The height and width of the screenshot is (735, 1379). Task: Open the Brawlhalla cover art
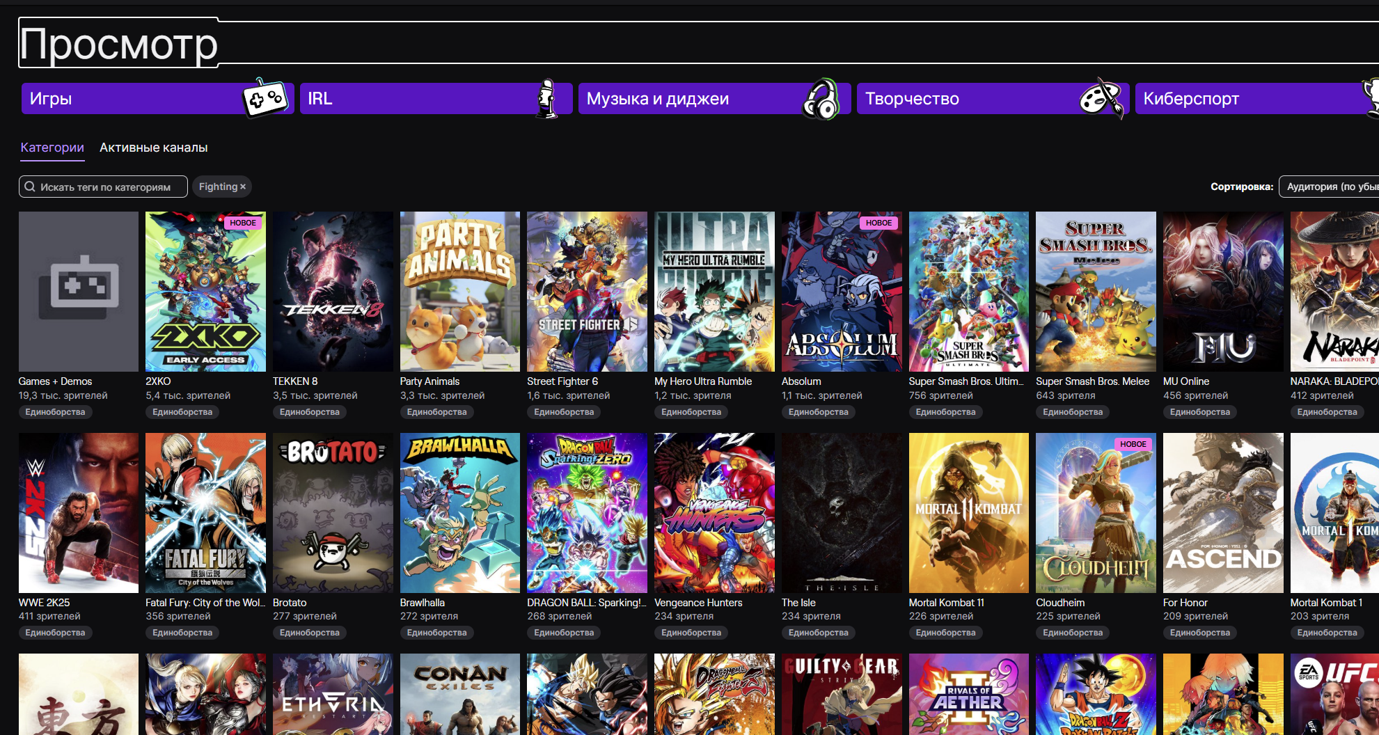[x=460, y=513]
